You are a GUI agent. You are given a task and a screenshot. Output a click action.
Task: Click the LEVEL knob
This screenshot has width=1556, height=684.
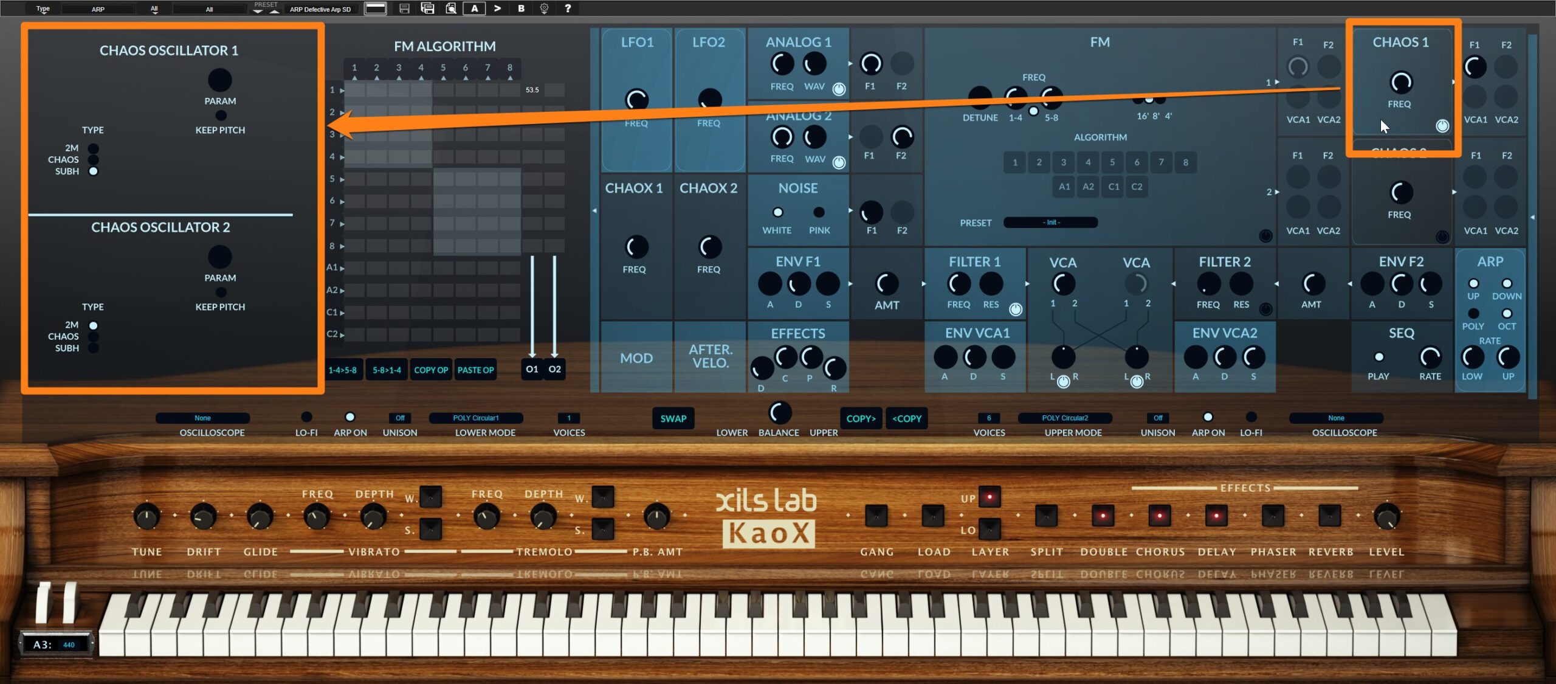tap(1386, 517)
